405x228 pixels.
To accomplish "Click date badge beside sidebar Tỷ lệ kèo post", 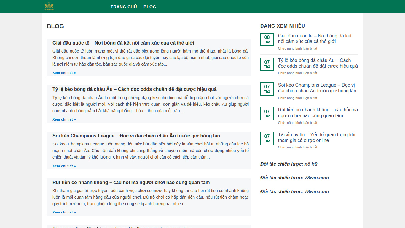I will (x=267, y=64).
